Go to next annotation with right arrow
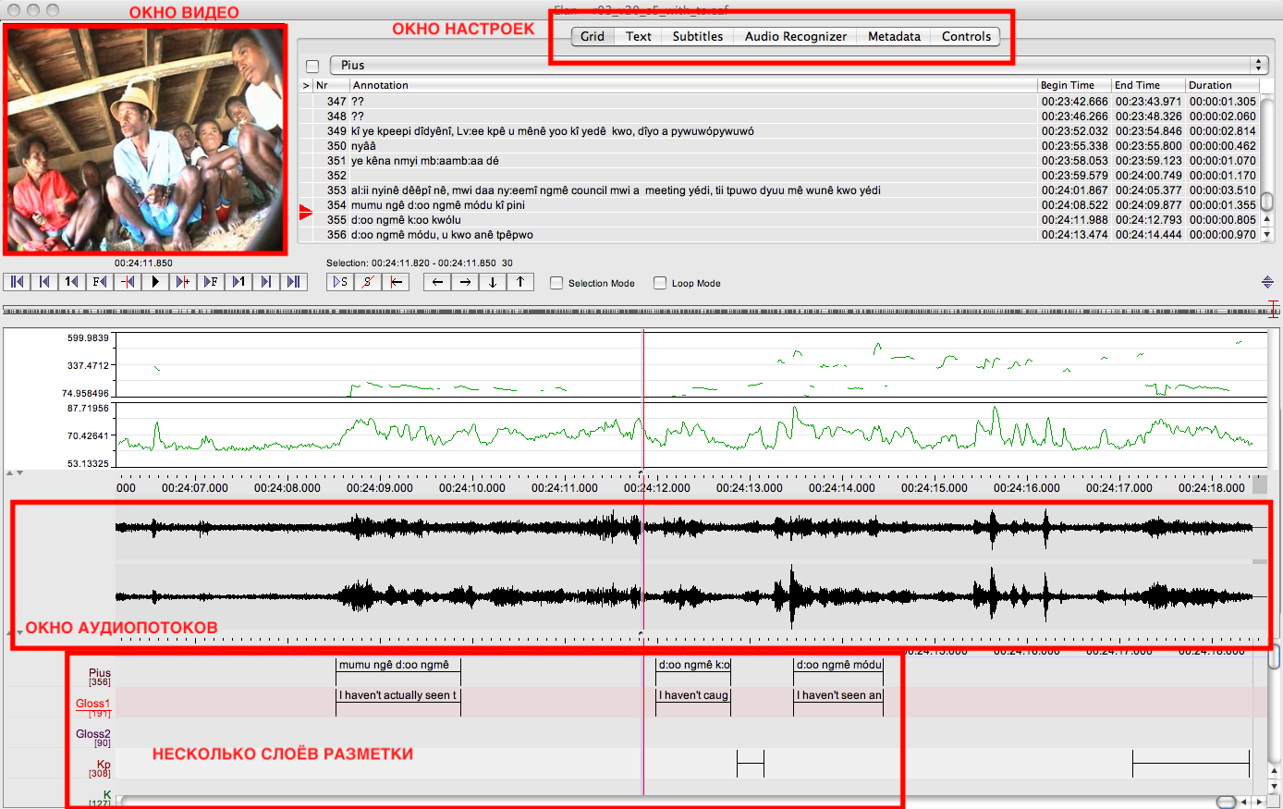 [x=465, y=282]
